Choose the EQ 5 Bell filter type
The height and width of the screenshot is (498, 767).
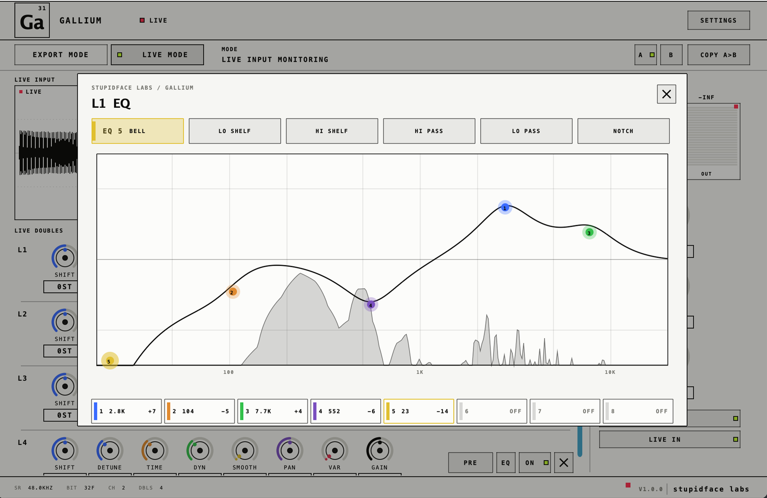[x=137, y=131]
